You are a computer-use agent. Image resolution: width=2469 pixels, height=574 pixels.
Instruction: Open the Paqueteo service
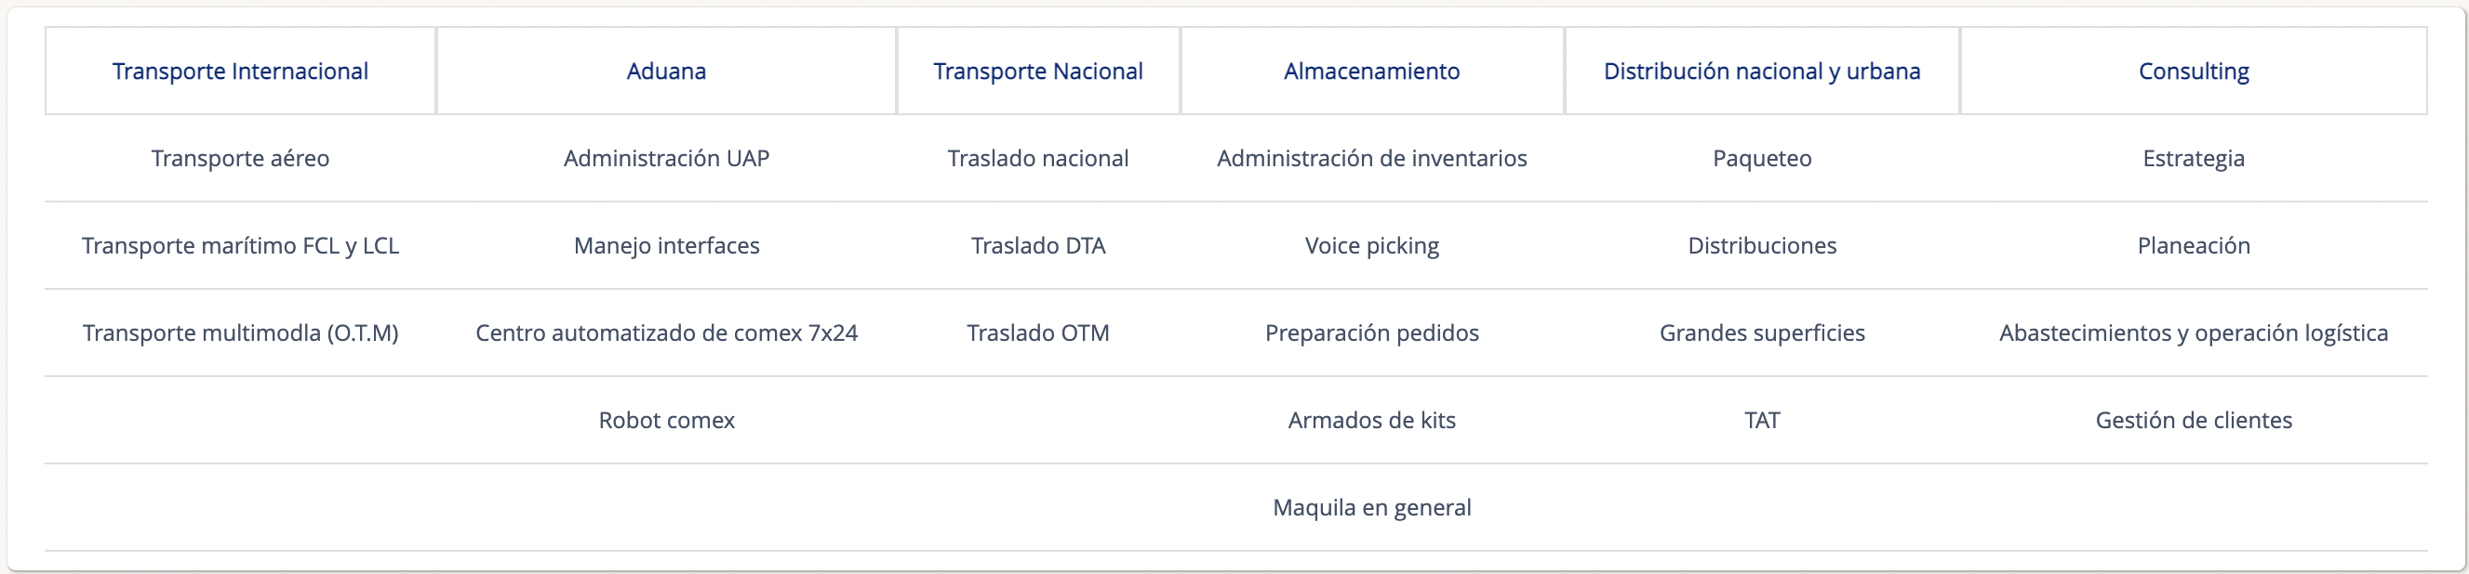(x=1762, y=159)
